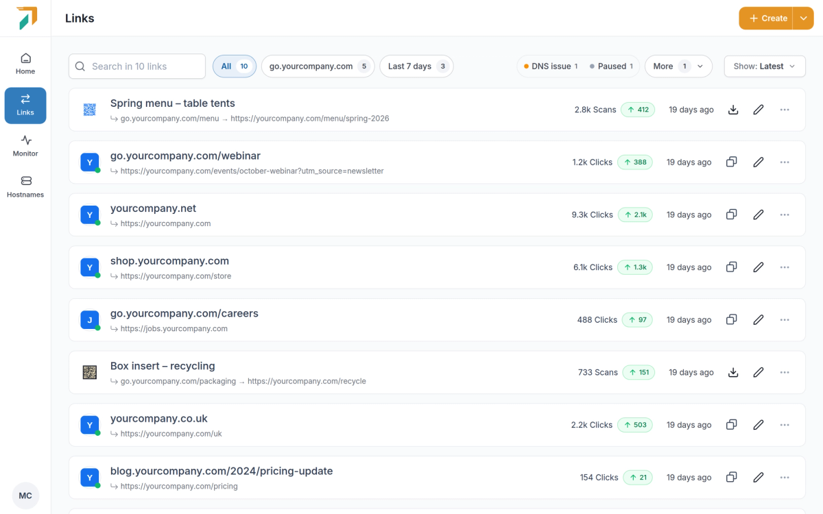Copy the yourcompany.net link
Image resolution: width=823 pixels, height=514 pixels.
pyautogui.click(x=732, y=215)
